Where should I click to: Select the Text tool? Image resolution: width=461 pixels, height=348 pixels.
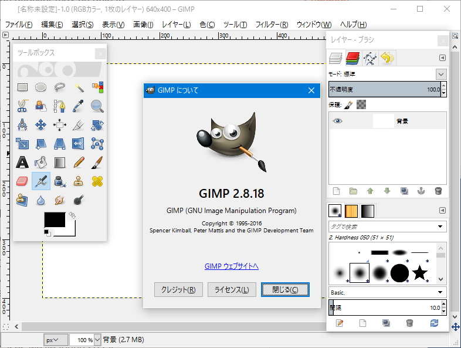(x=22, y=163)
